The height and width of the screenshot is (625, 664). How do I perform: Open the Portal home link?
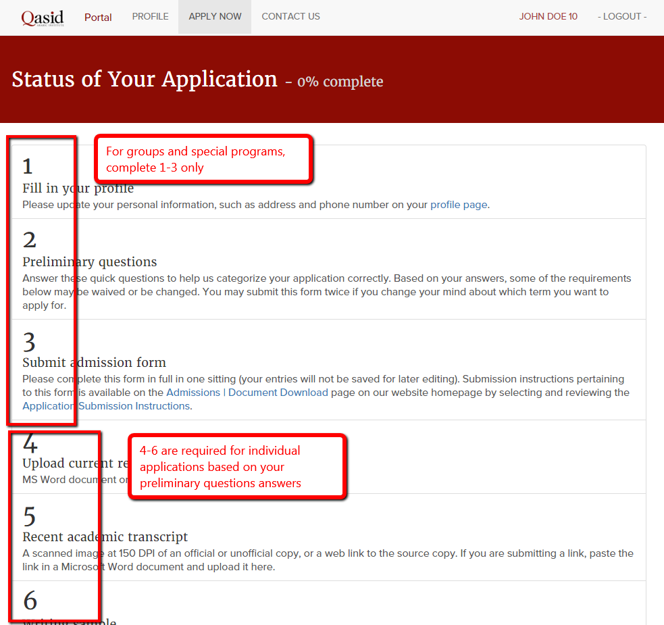point(98,17)
